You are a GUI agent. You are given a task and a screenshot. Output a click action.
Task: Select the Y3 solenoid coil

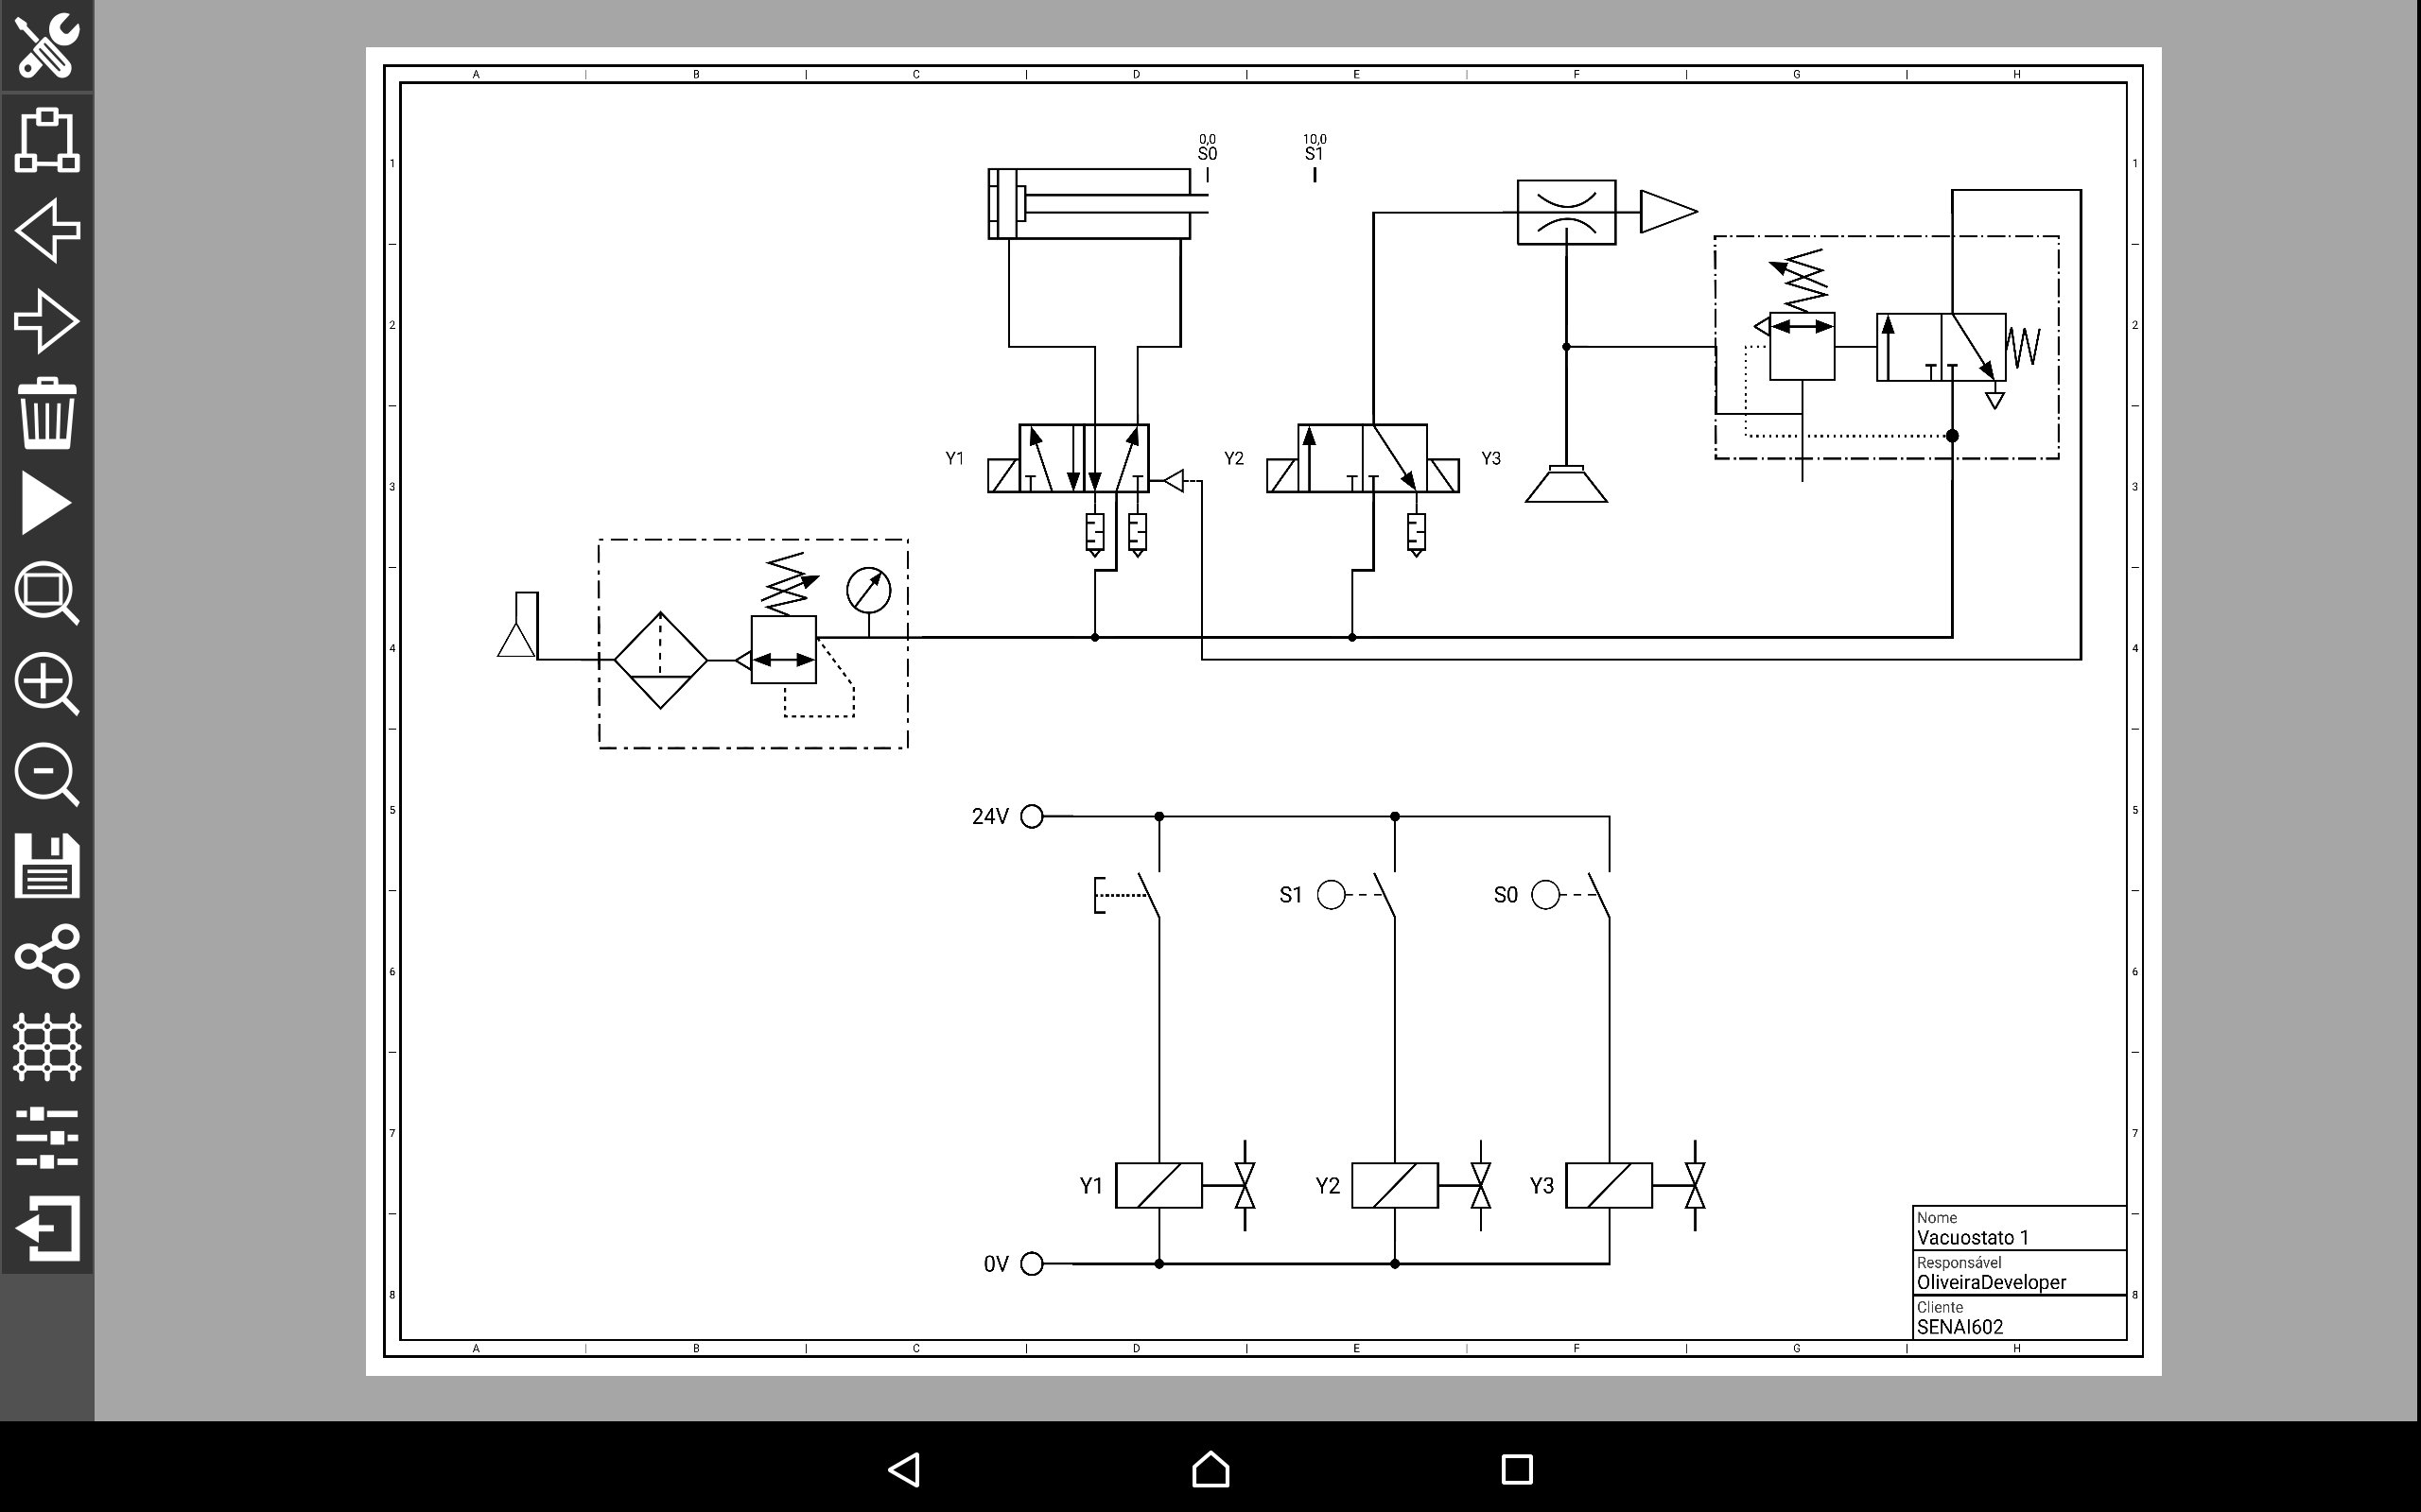click(x=1609, y=1185)
